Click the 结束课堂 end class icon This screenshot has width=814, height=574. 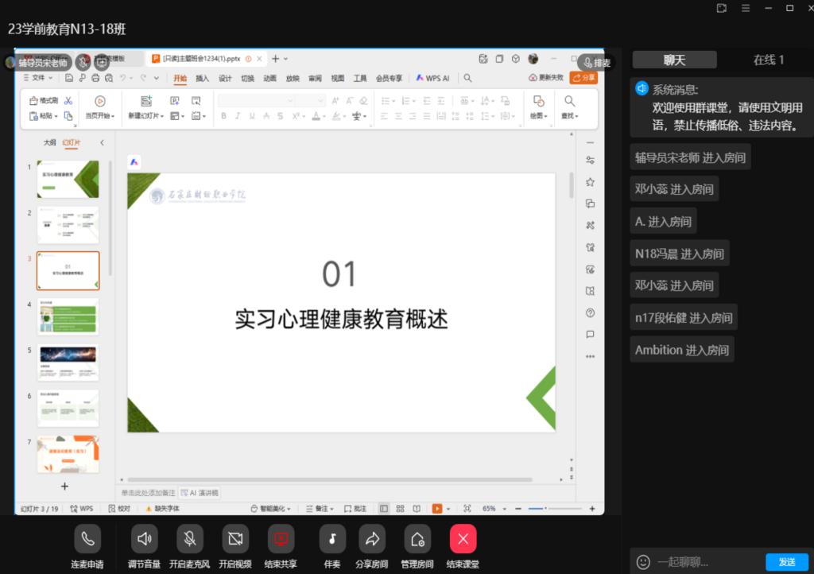coord(463,539)
